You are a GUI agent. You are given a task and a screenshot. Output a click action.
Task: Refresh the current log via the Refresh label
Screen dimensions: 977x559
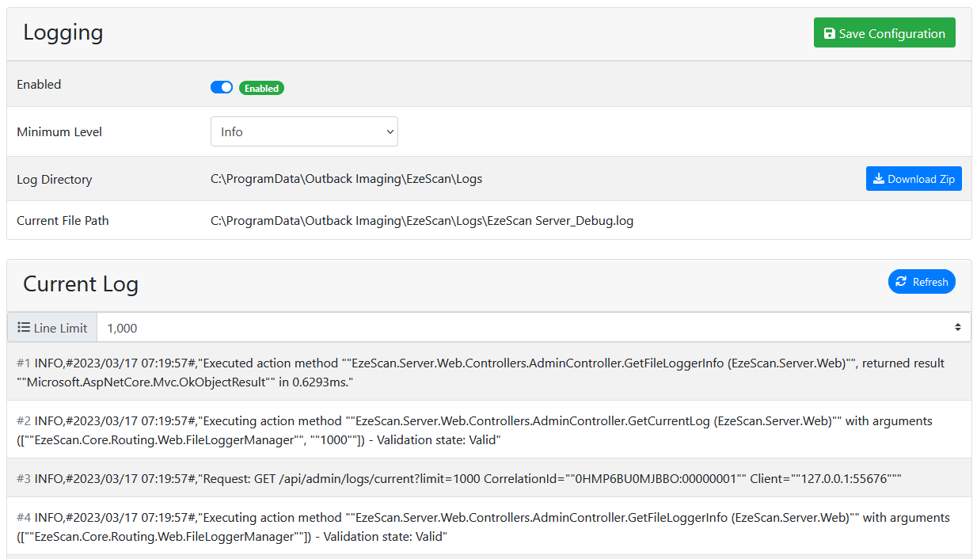(x=930, y=282)
